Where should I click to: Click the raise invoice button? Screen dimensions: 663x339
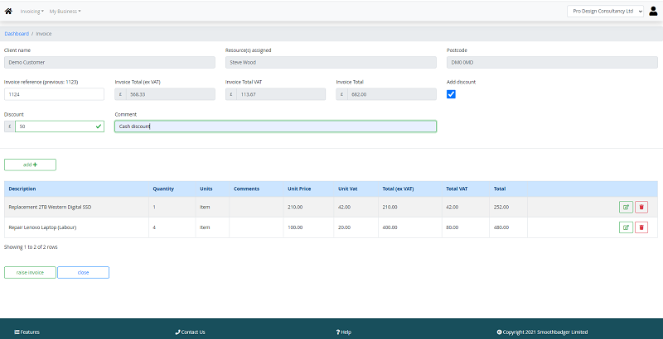[x=30, y=272]
